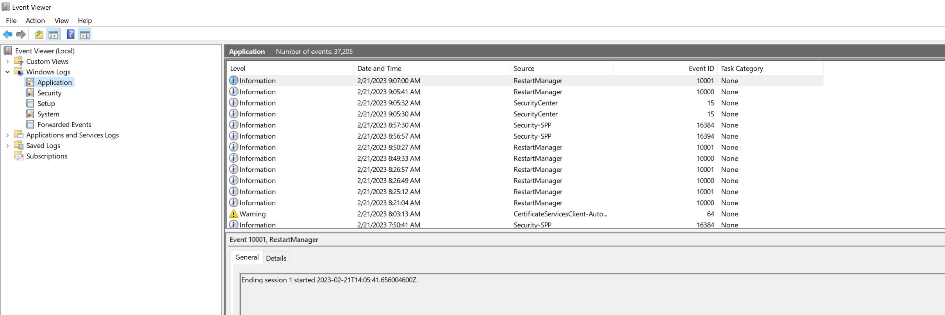Open the Action menu
The width and height of the screenshot is (945, 315).
pos(35,20)
